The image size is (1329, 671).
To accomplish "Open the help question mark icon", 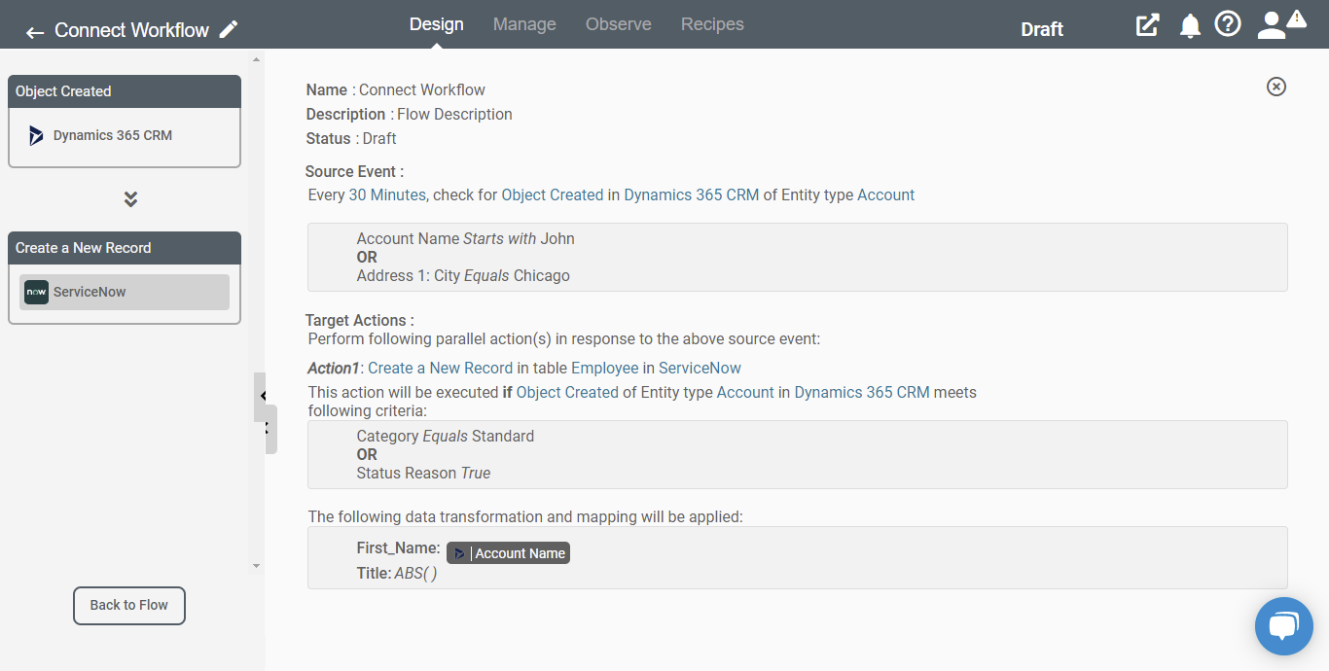I will coord(1228,24).
